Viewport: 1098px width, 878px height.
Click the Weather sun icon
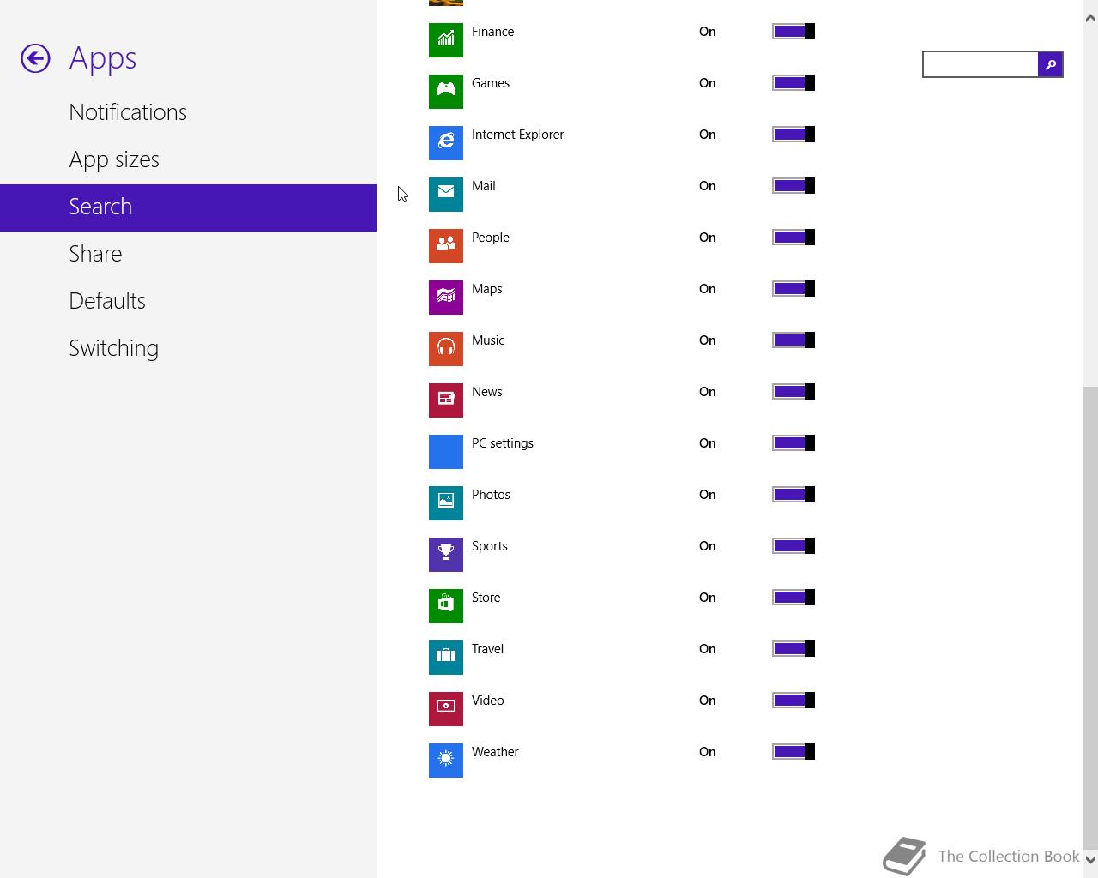pos(446,761)
